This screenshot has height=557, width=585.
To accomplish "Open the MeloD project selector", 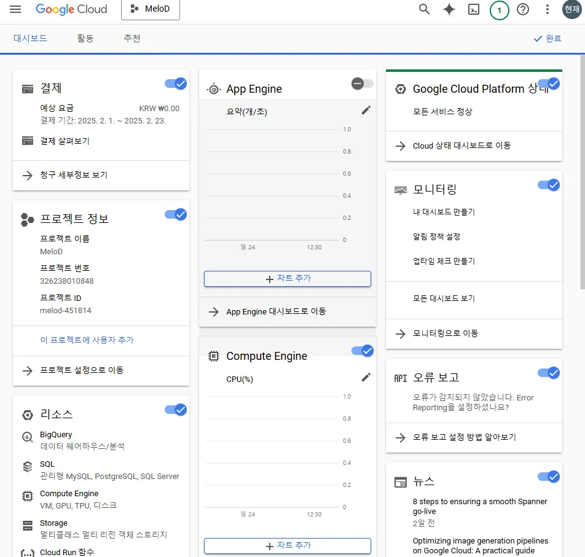I will click(x=151, y=9).
